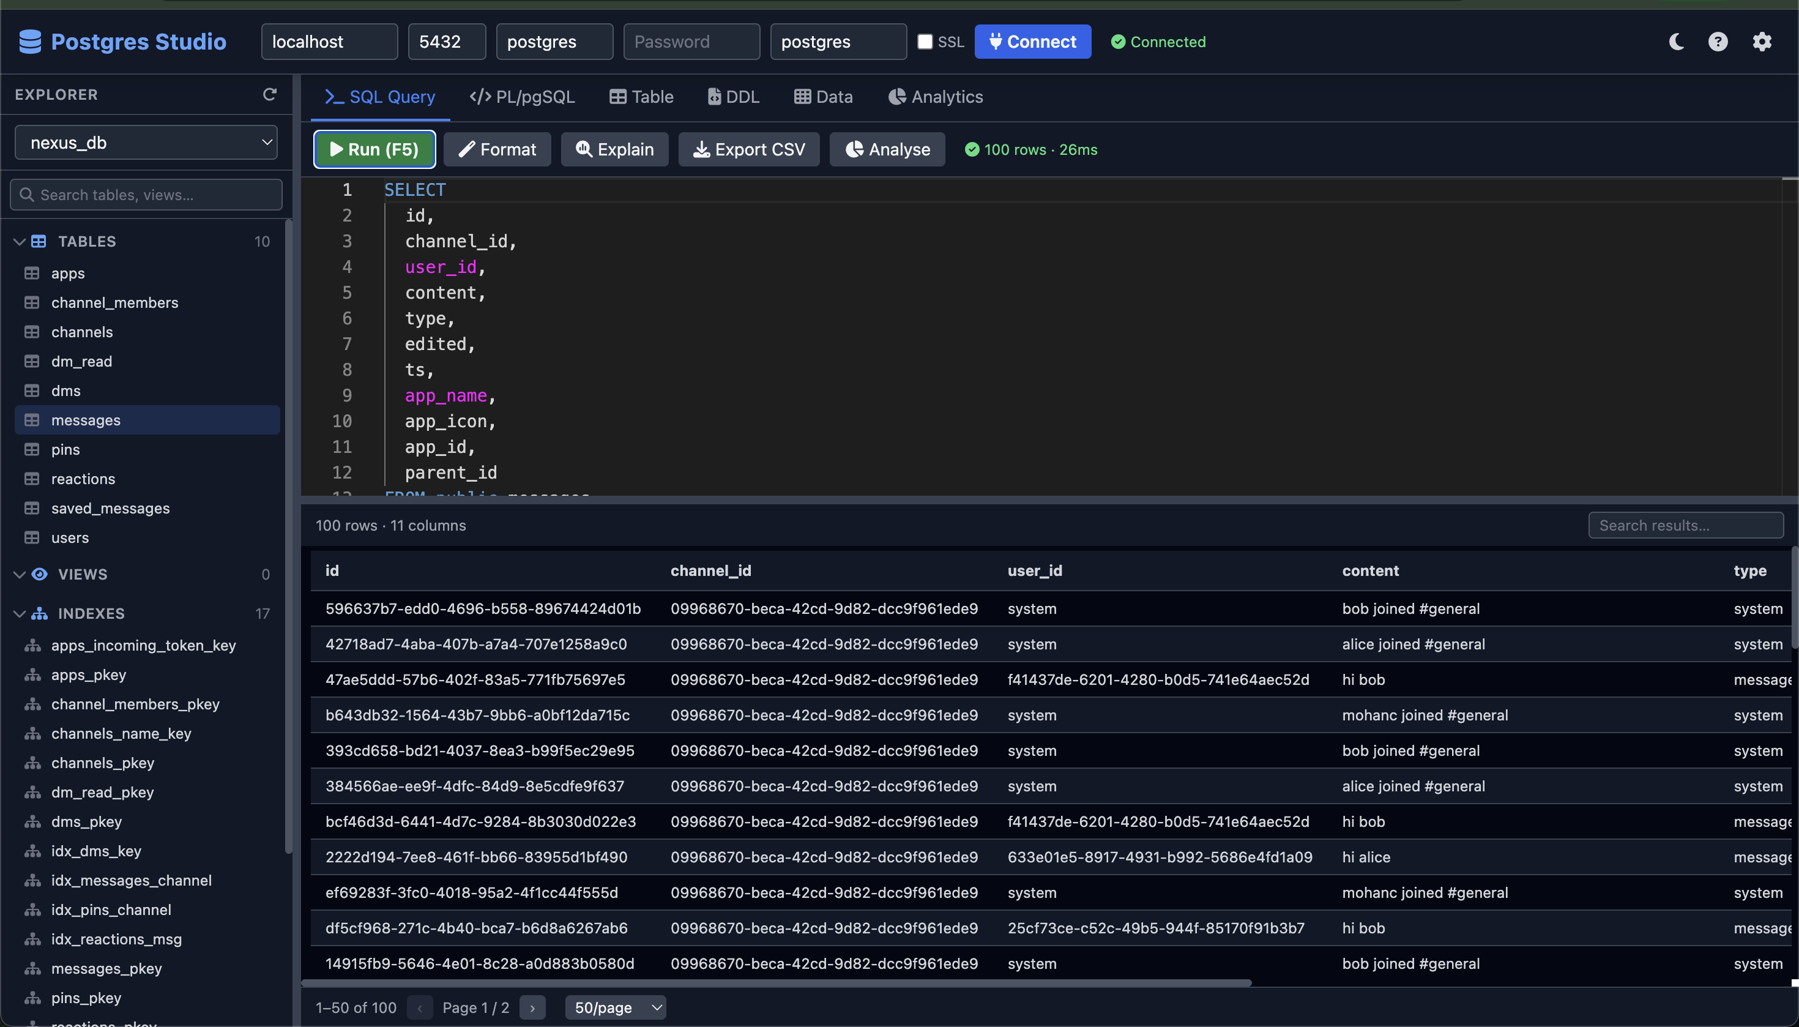Click the channel_members table icon
The width and height of the screenshot is (1799, 1027).
click(x=32, y=302)
